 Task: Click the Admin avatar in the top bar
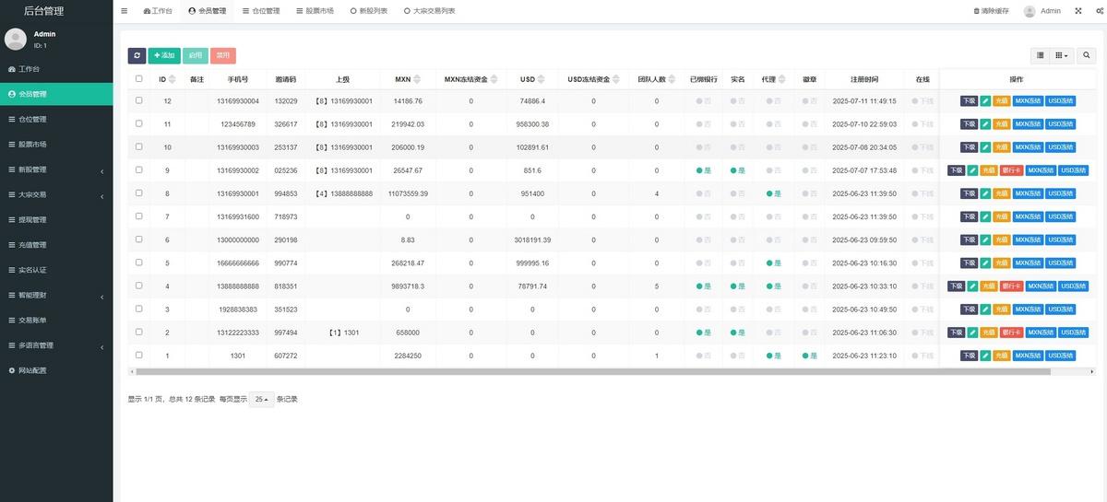point(1030,11)
